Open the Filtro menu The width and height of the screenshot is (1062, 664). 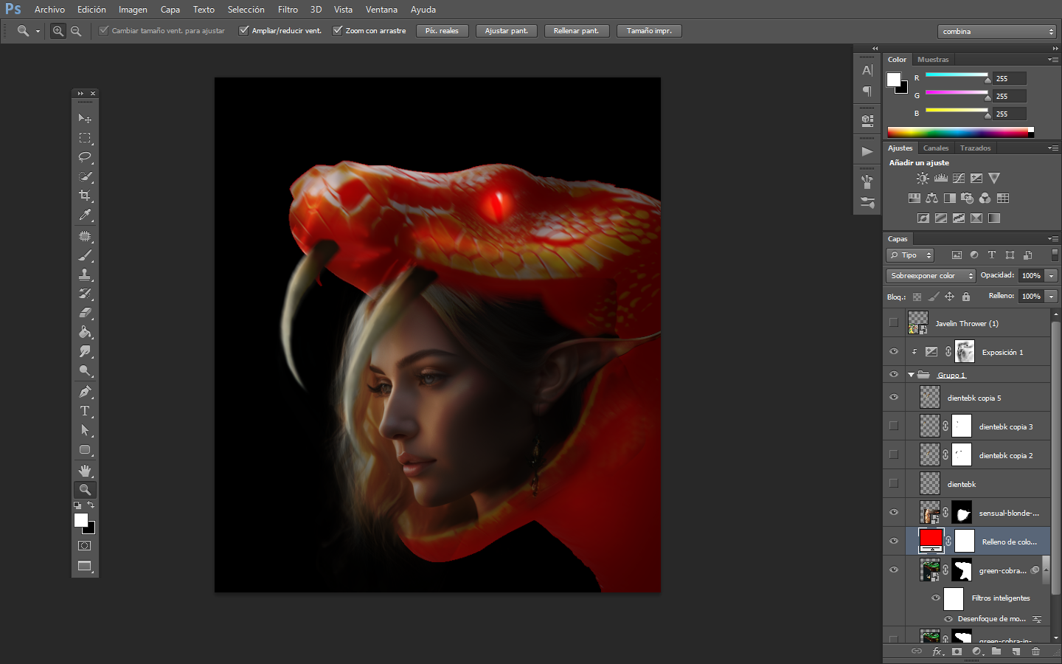(288, 10)
